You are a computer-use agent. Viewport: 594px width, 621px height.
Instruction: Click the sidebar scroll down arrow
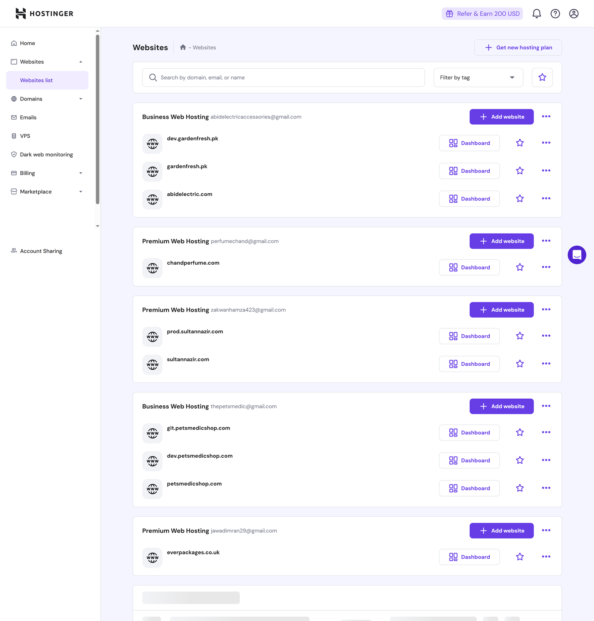coord(98,226)
